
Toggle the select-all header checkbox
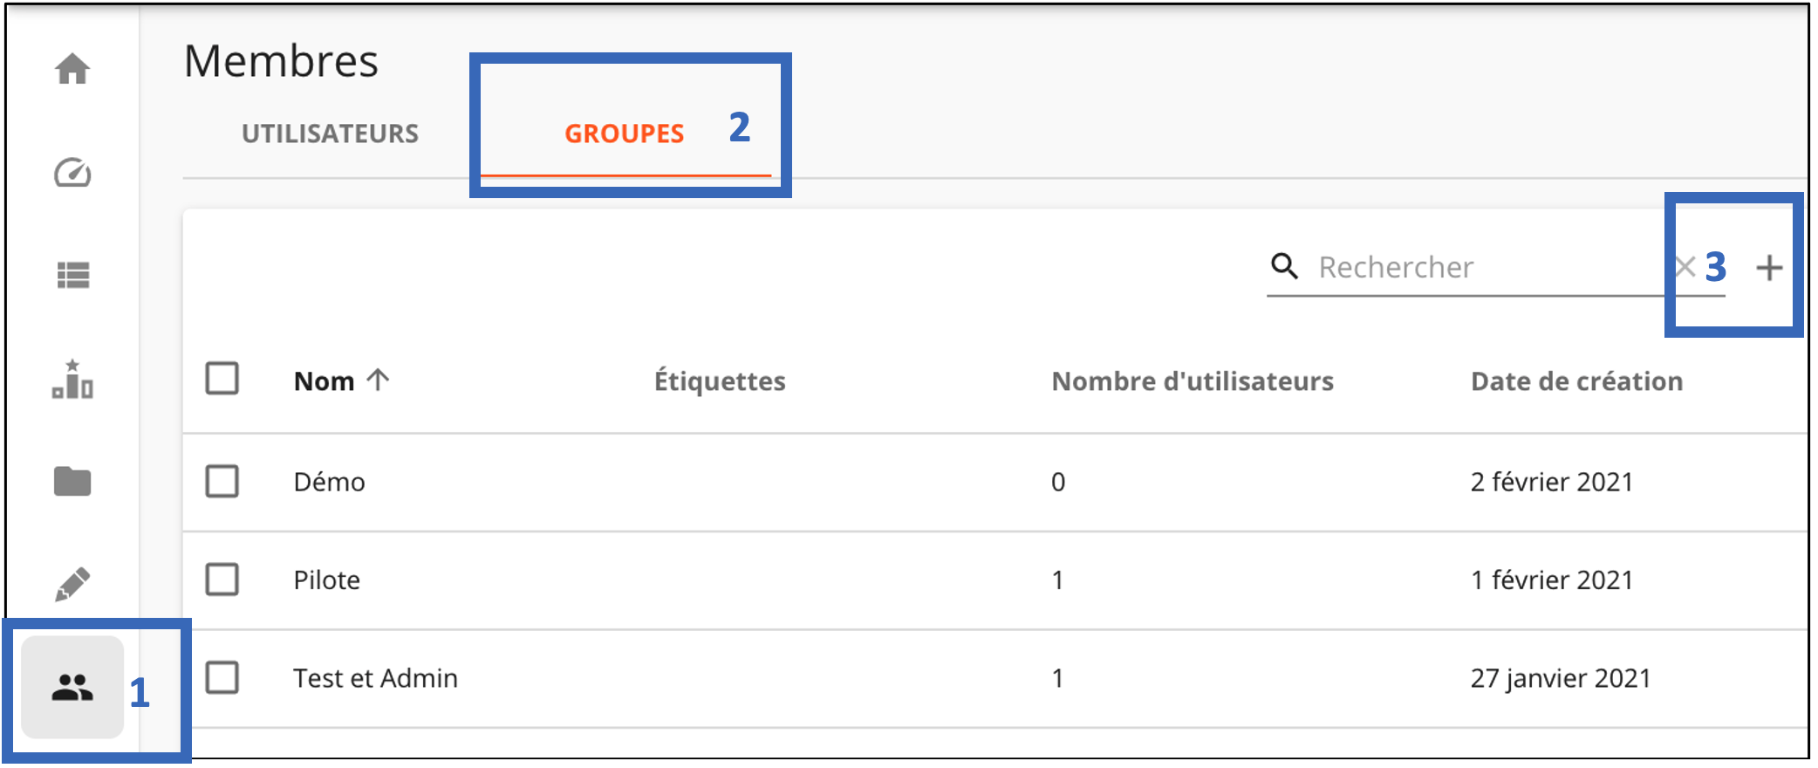pyautogui.click(x=222, y=379)
